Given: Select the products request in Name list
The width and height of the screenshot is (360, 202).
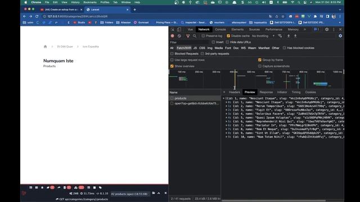Looking at the screenshot, I should coord(195,98).
